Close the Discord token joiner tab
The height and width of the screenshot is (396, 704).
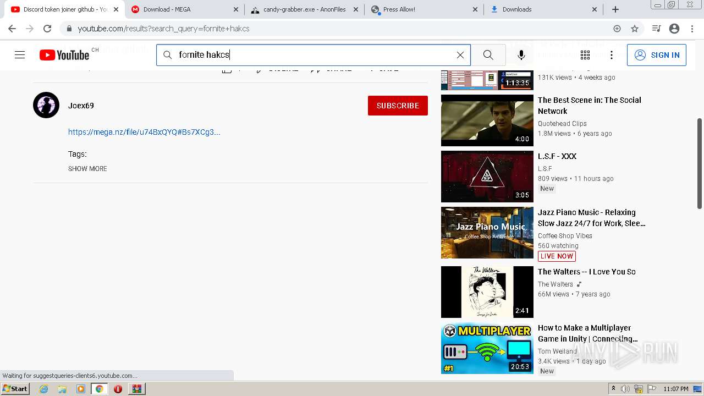116,9
